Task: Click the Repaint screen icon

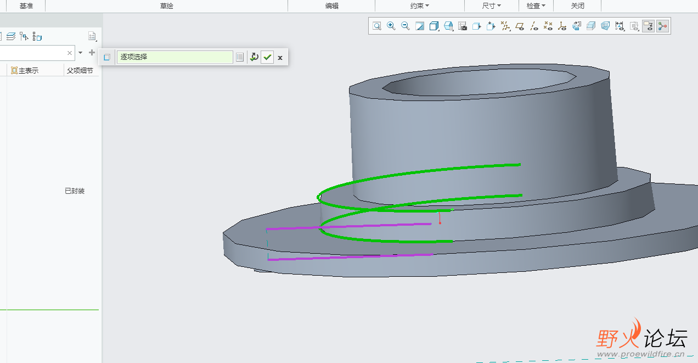Action: (x=420, y=26)
